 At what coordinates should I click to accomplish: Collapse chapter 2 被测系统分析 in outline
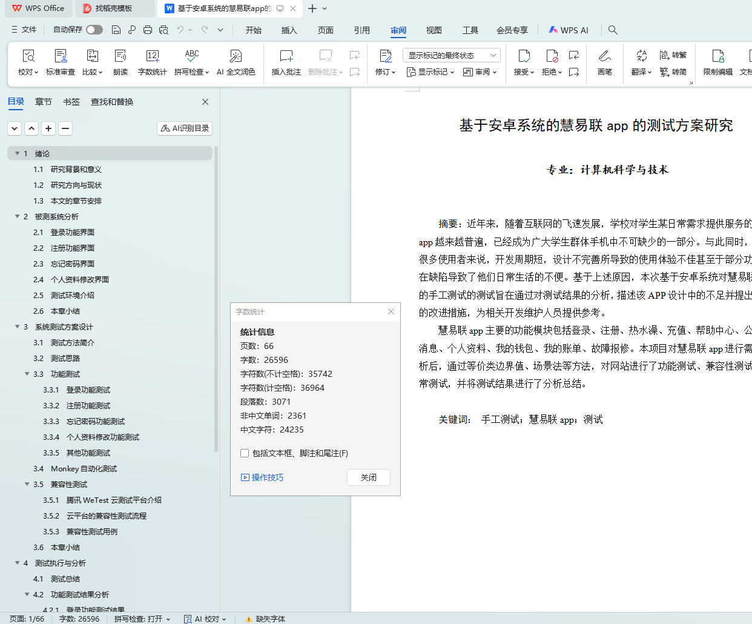[18, 216]
